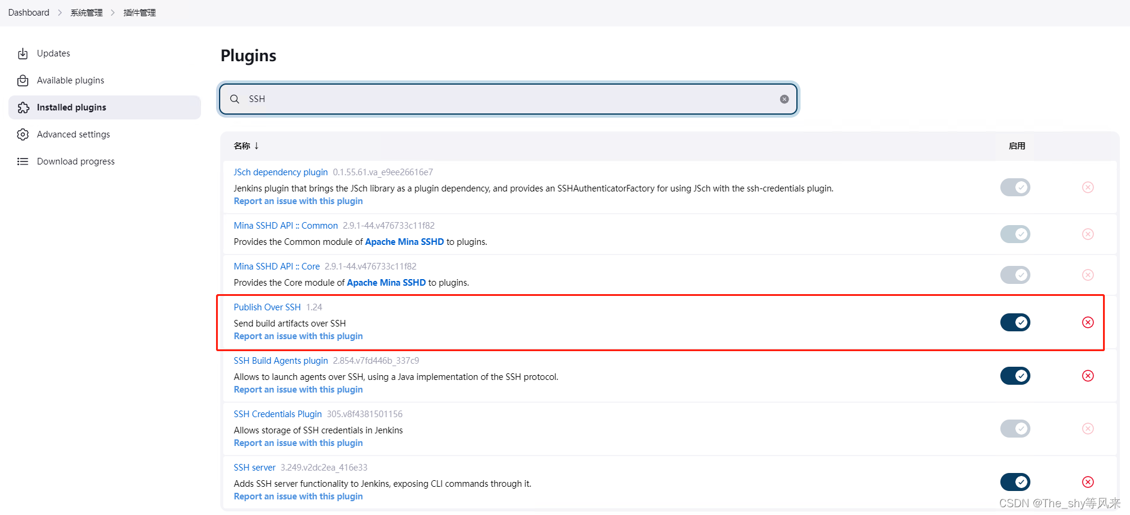
Task: Click the version 0.1.55.61.va_e9ee26616e7 text
Action: click(383, 172)
